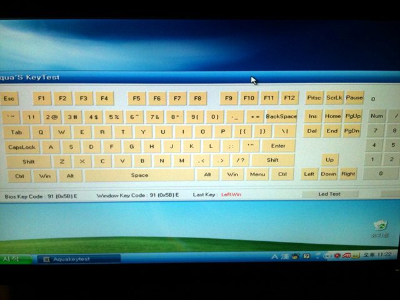The width and height of the screenshot is (400, 300).
Task: Click the Left arrow key tile
Action: (309, 174)
